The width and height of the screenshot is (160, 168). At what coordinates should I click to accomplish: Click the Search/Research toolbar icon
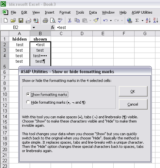pyautogui.click(x=36, y=20)
